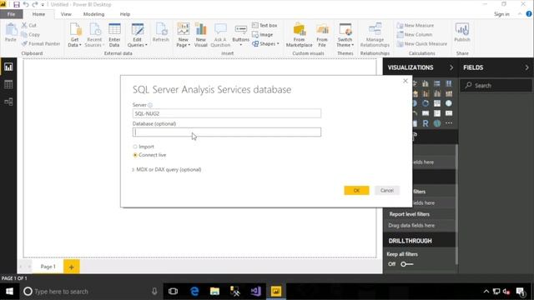Open the Windows Start menu
This screenshot has width=534, height=300.
(x=9, y=292)
